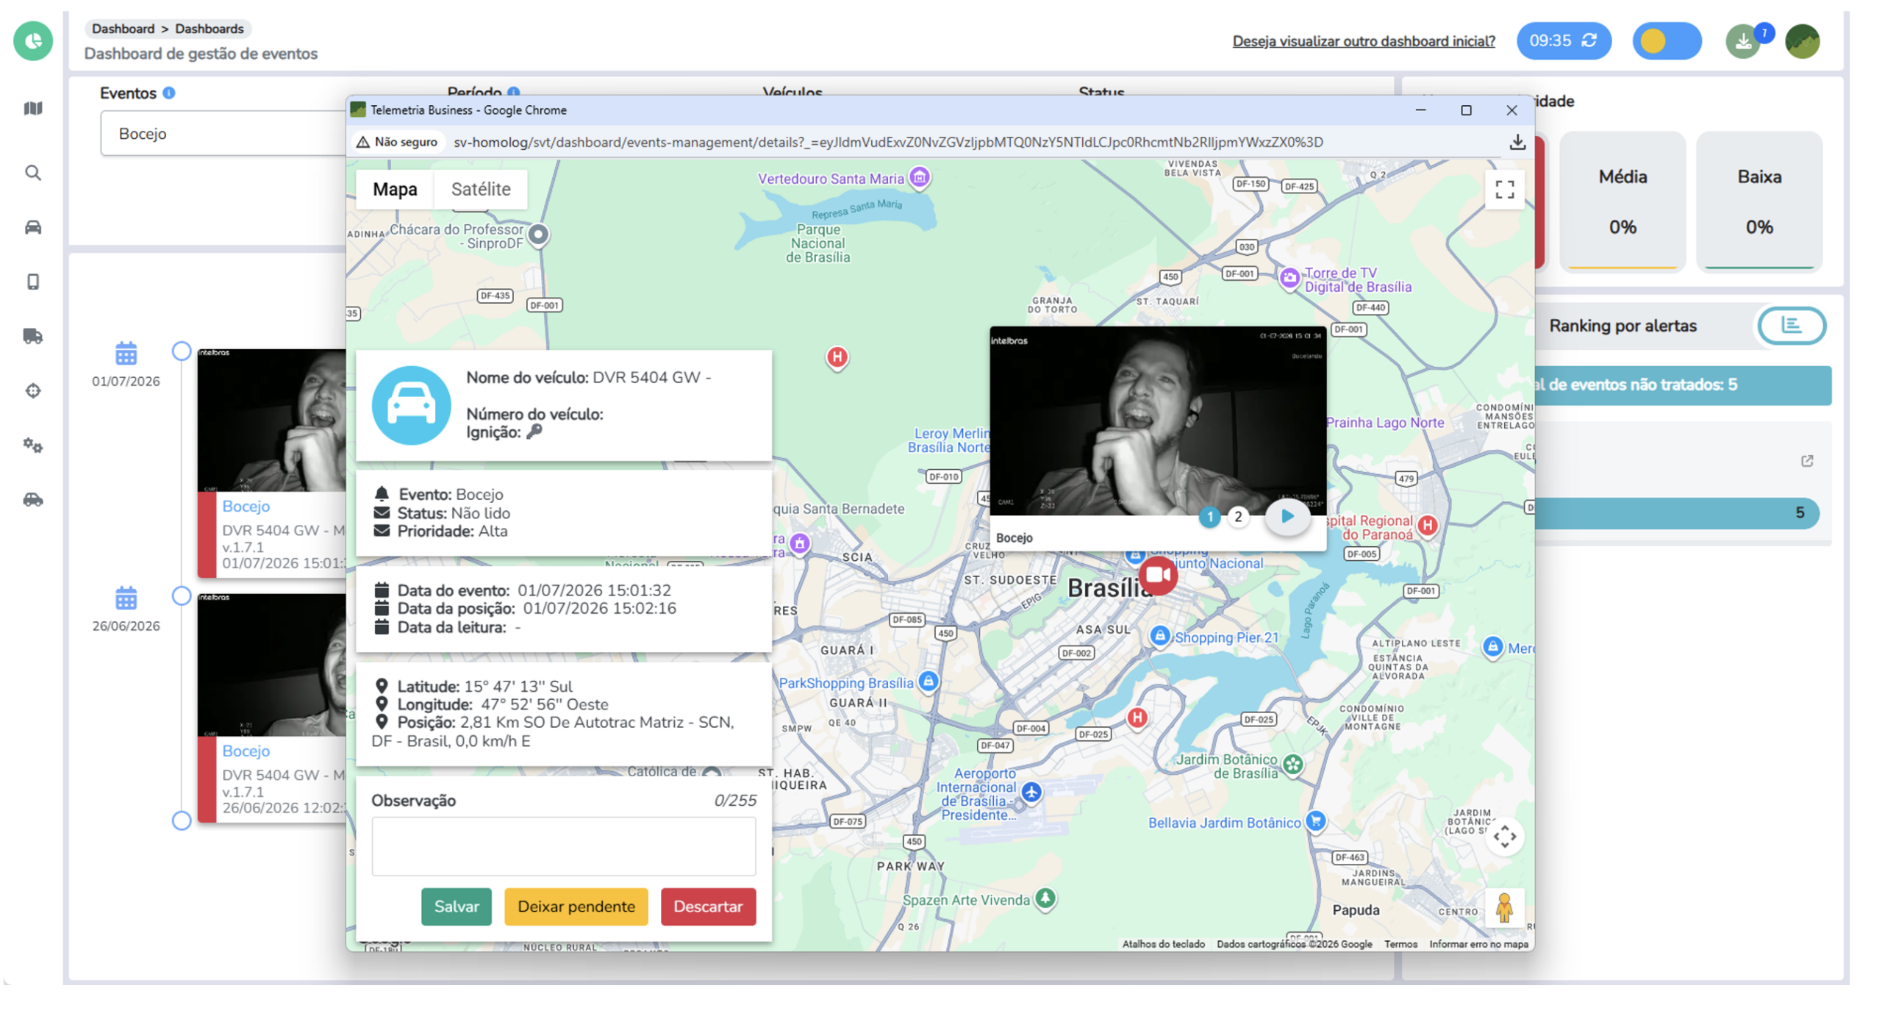Select video page 2

pyautogui.click(x=1237, y=516)
